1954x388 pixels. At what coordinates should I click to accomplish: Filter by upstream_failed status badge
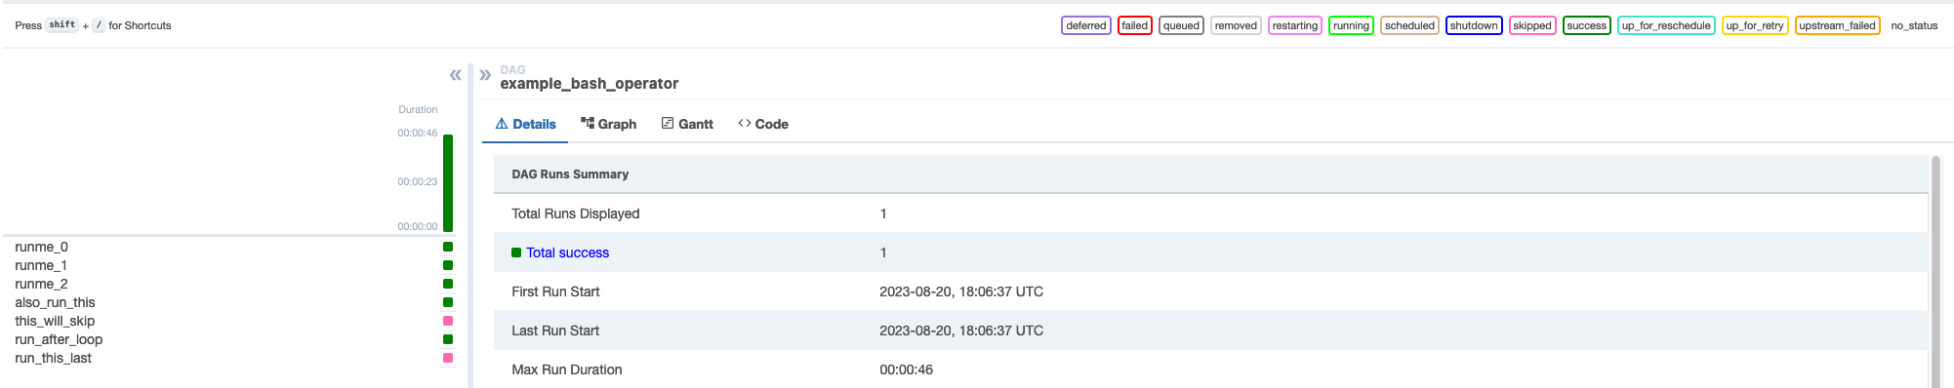(x=1838, y=25)
